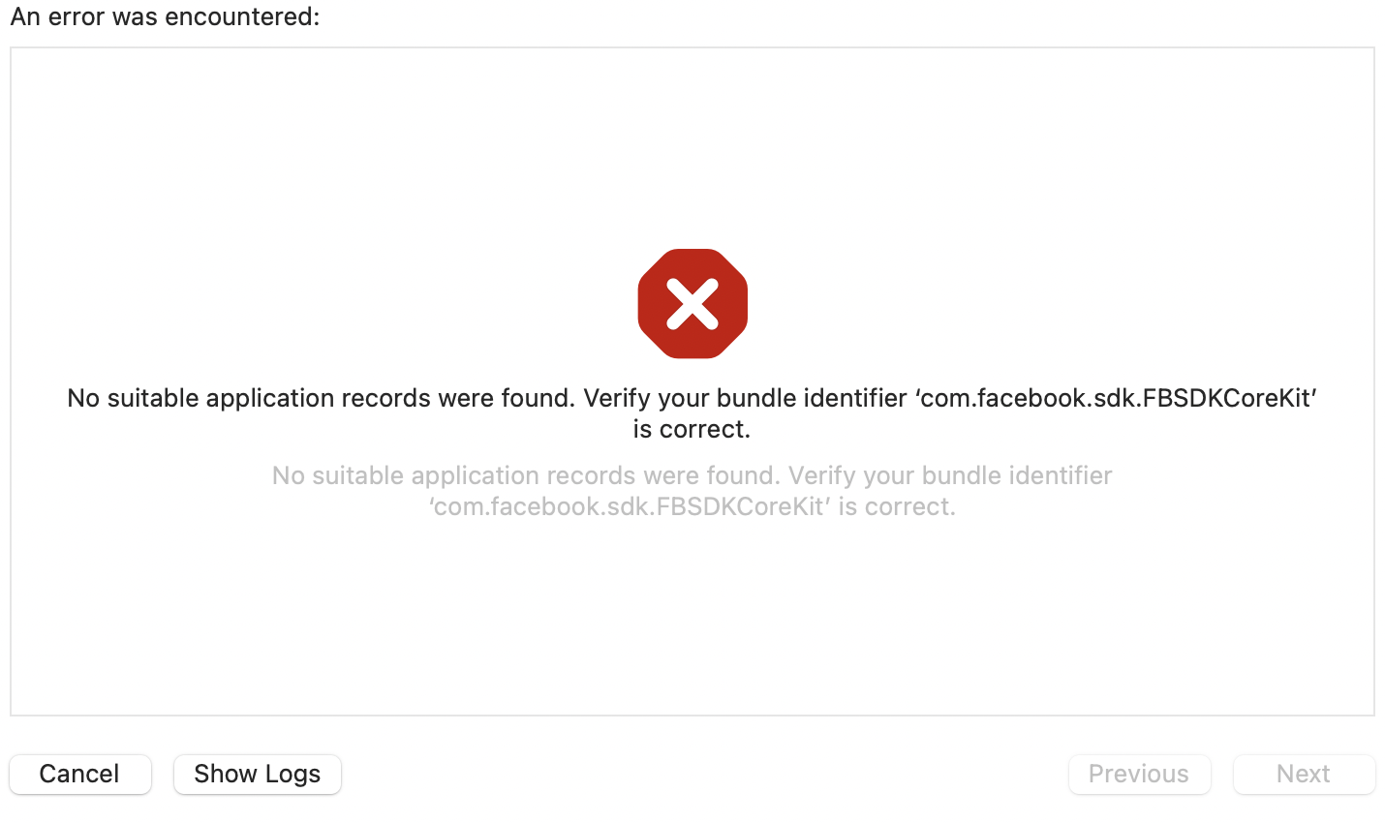Screen dimensions: 1385x823
Task: Click empty space above the error icon
Action: (x=692, y=145)
